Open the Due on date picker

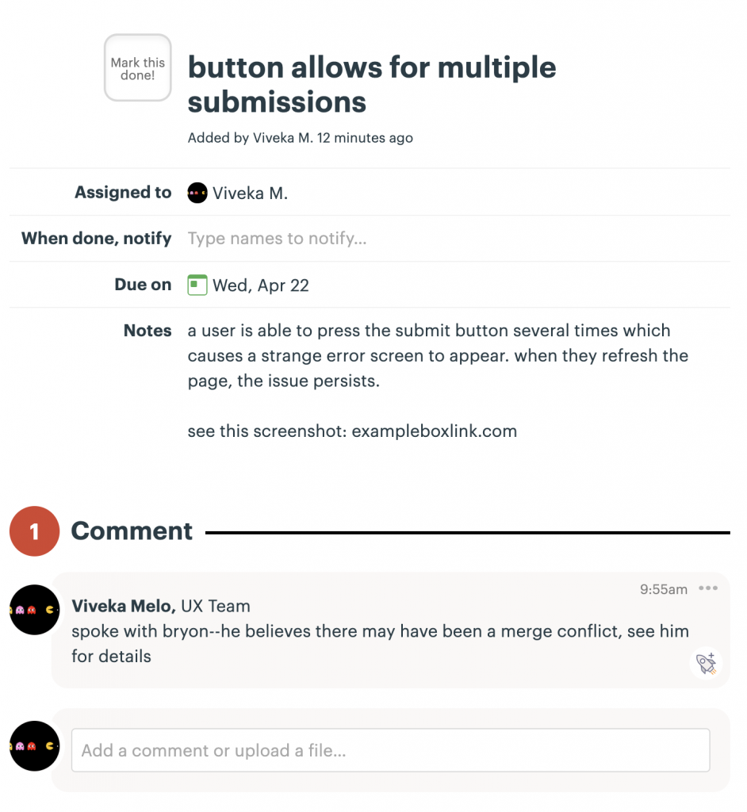262,284
